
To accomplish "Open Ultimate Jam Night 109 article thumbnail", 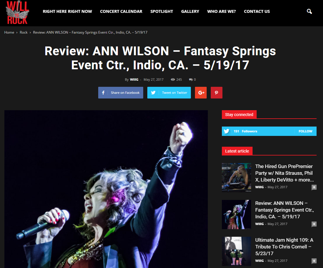I will click(x=236, y=251).
